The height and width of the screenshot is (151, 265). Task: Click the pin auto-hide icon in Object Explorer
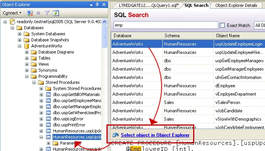point(97,5)
